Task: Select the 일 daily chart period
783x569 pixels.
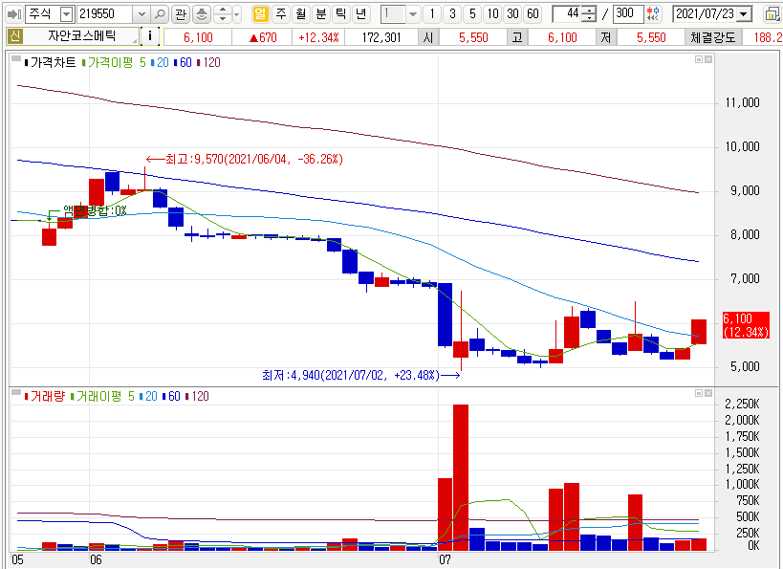Action: click(260, 14)
